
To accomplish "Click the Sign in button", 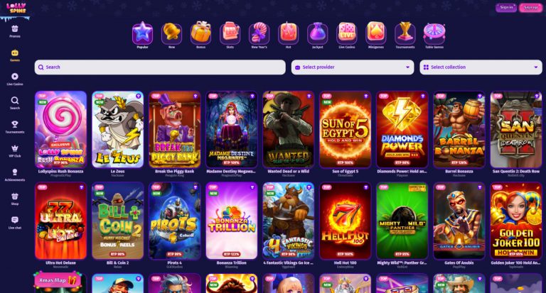I will [506, 7].
